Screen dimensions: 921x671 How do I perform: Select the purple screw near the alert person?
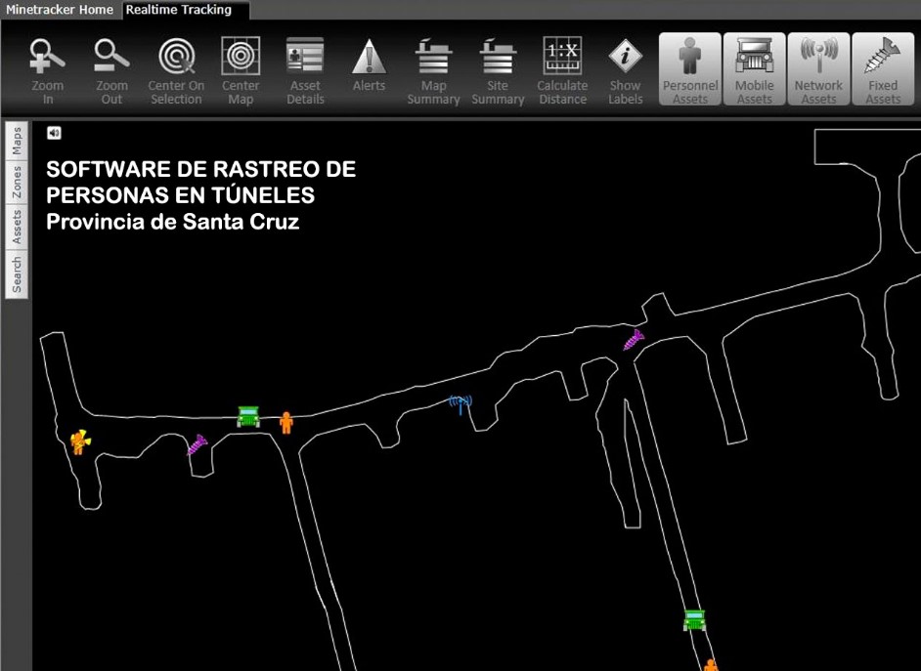click(x=197, y=445)
